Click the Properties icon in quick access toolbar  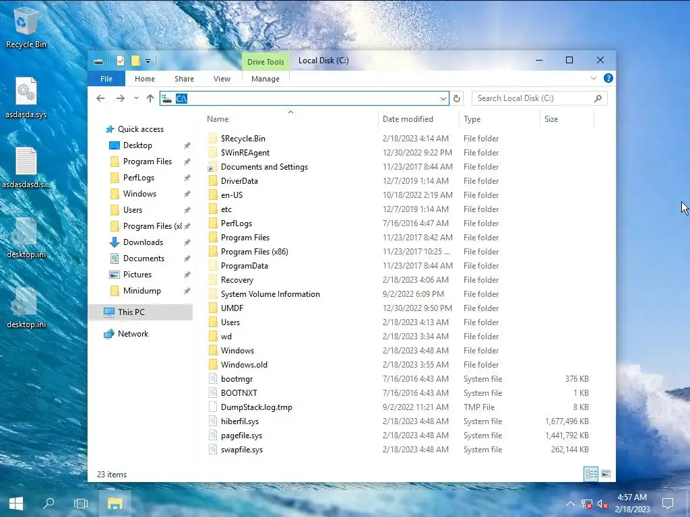(x=121, y=61)
